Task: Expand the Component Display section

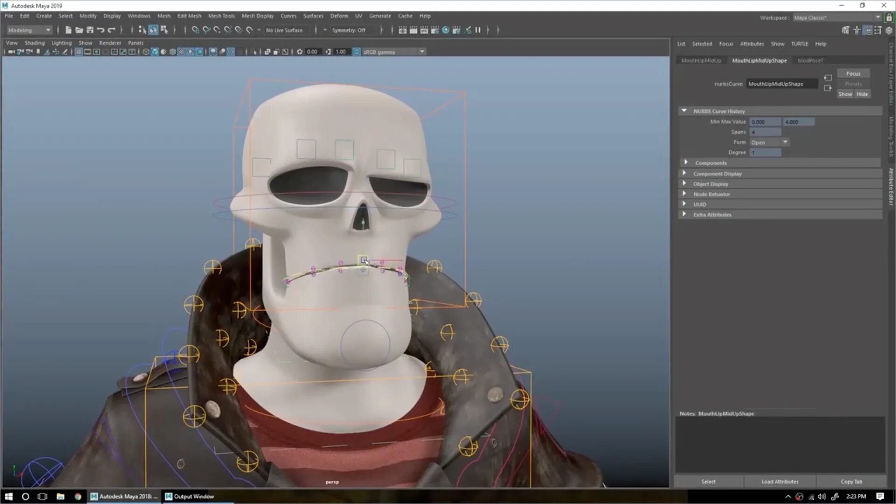Action: 717,174
